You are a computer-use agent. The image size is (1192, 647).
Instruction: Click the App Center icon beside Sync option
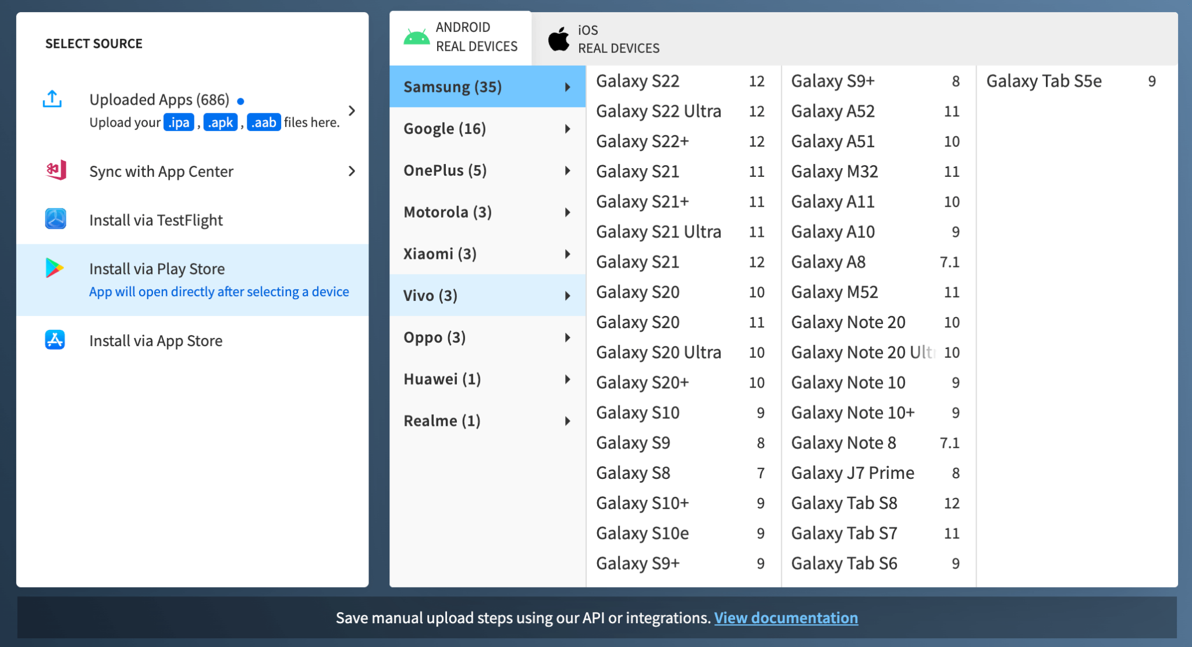tap(55, 170)
